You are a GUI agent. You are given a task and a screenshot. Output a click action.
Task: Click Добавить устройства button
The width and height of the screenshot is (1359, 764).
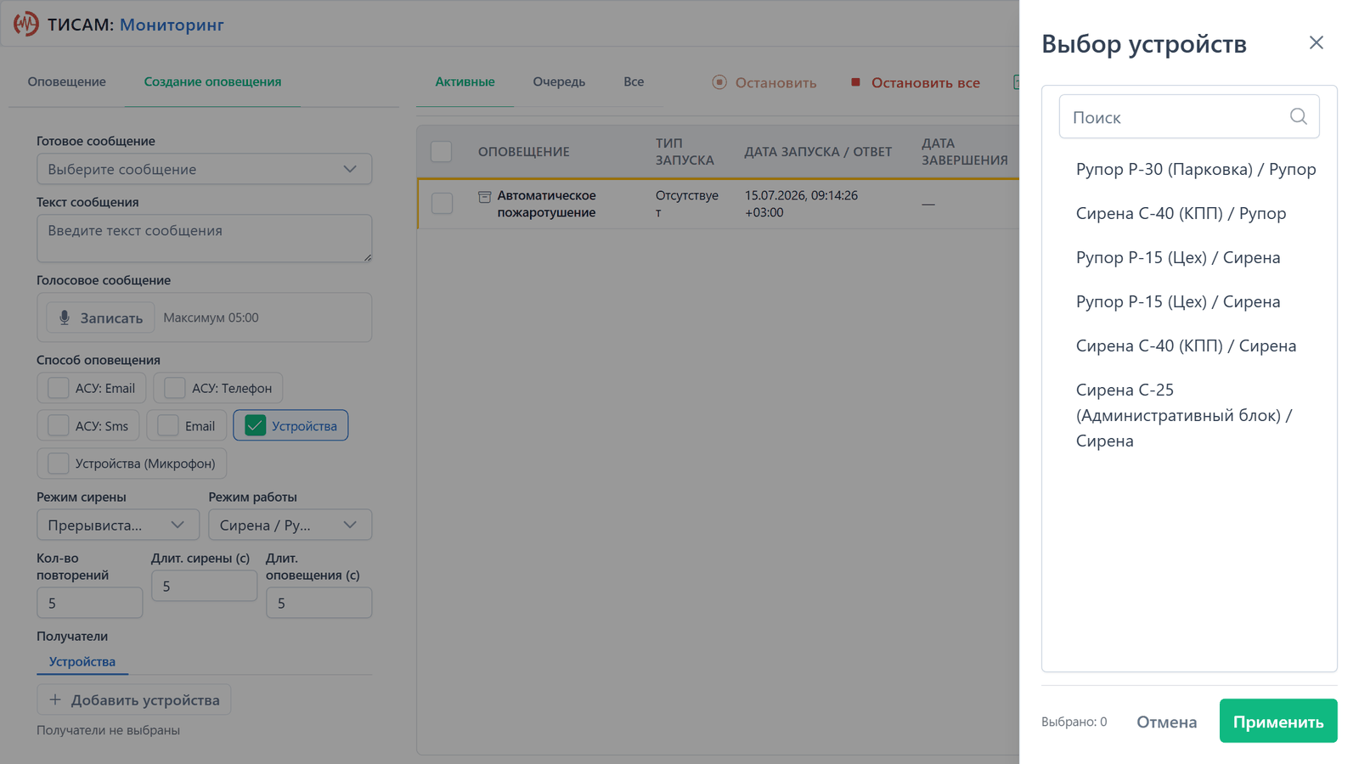point(133,699)
